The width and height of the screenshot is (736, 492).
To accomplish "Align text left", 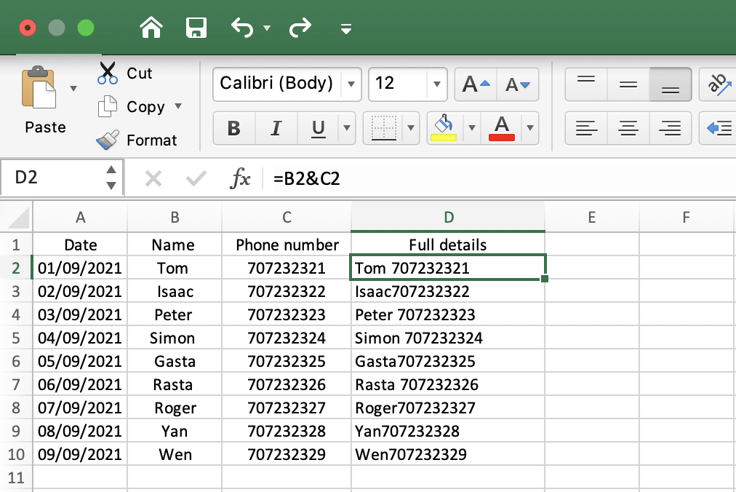I will point(585,128).
